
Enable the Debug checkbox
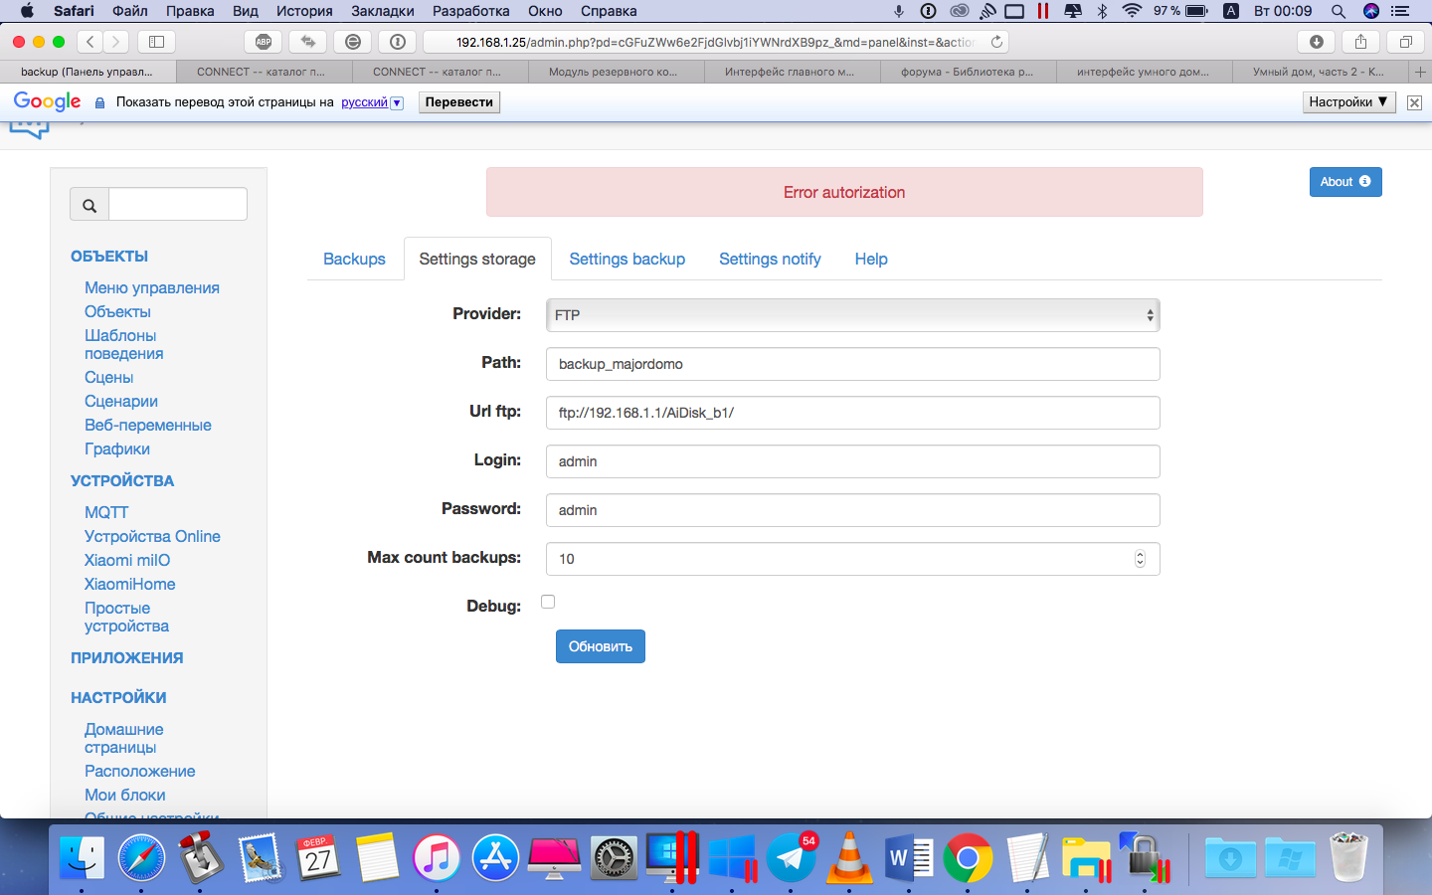[548, 602]
